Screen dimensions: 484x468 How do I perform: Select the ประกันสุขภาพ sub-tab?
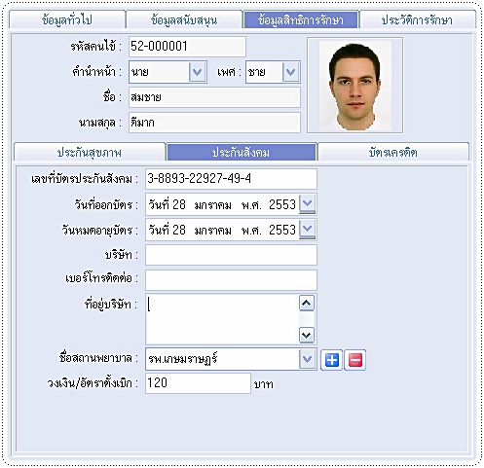(x=90, y=152)
